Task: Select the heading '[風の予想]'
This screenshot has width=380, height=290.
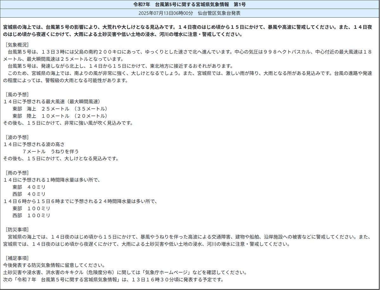Action: [17, 95]
